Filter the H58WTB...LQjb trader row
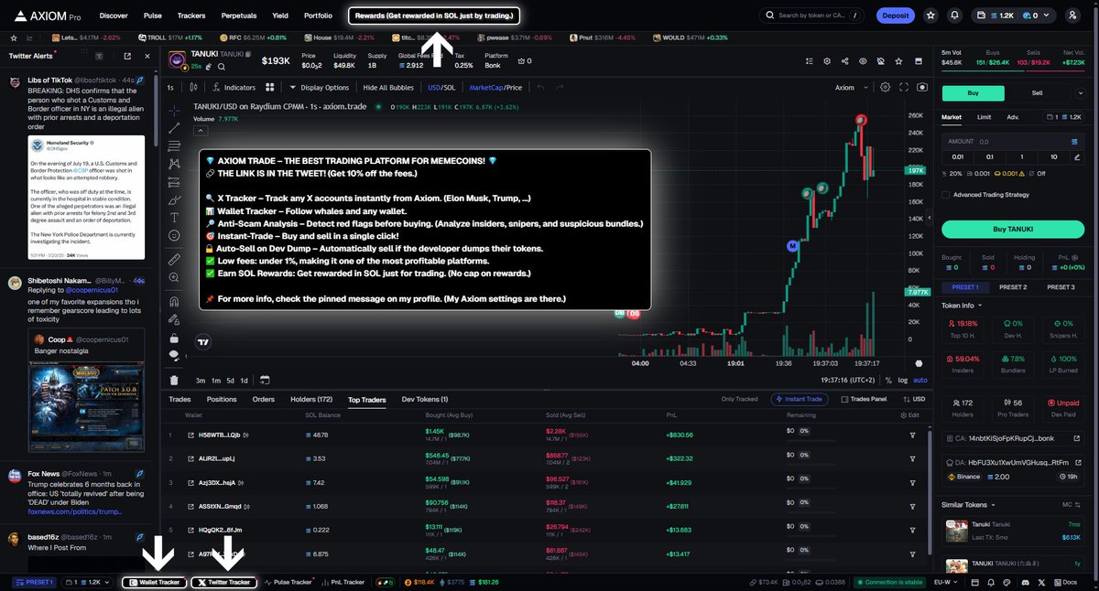 [913, 435]
